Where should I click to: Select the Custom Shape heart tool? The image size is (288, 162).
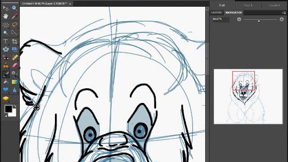click(x=6, y=90)
